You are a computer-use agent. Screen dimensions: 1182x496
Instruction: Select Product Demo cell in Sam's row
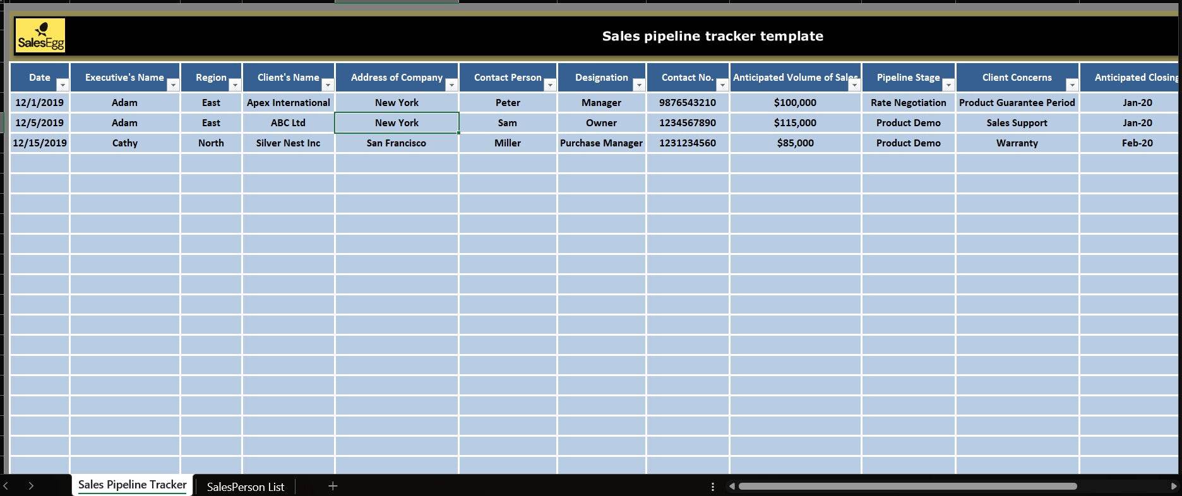pyautogui.click(x=909, y=122)
